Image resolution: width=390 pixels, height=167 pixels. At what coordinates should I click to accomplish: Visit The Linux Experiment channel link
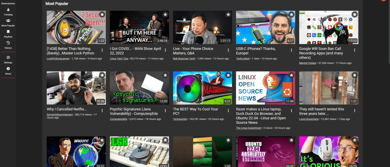249,128
